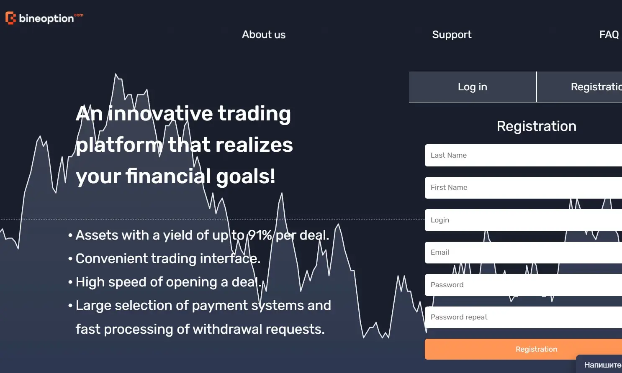Click the 'Convenient trading interface' bullet

pos(164,258)
